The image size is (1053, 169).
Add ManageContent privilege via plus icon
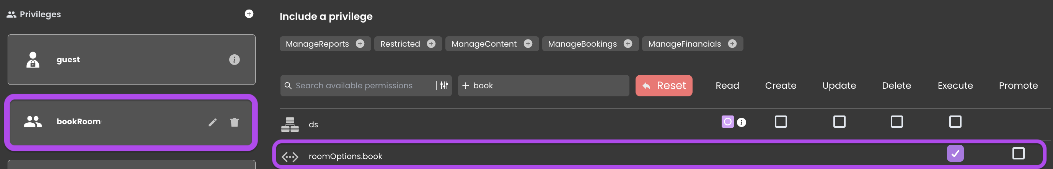click(x=528, y=44)
